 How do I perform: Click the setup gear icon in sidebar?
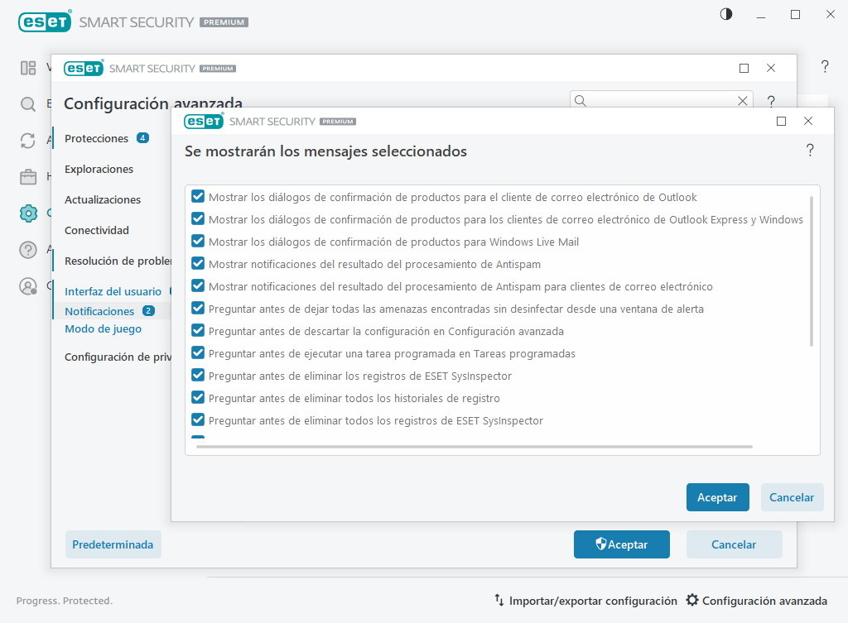point(28,213)
